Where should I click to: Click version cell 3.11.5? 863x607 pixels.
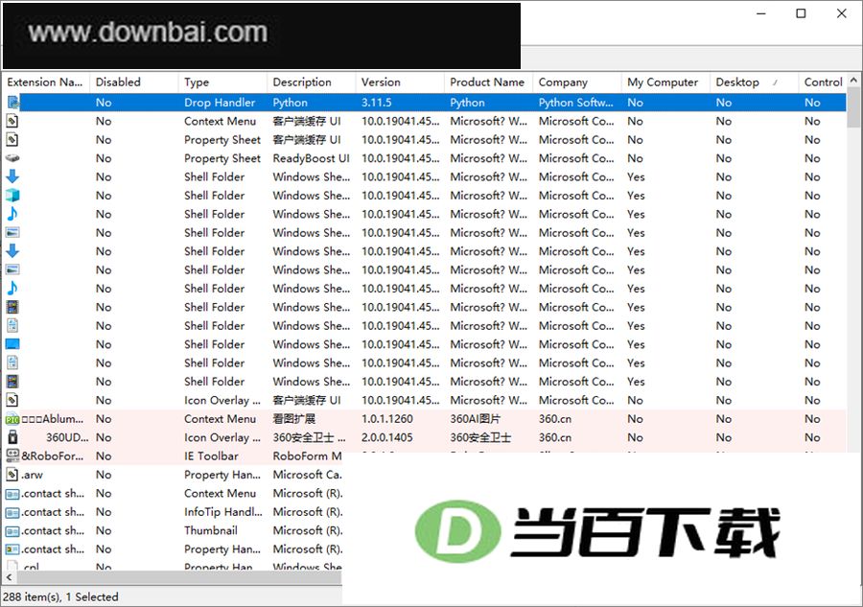coord(377,103)
